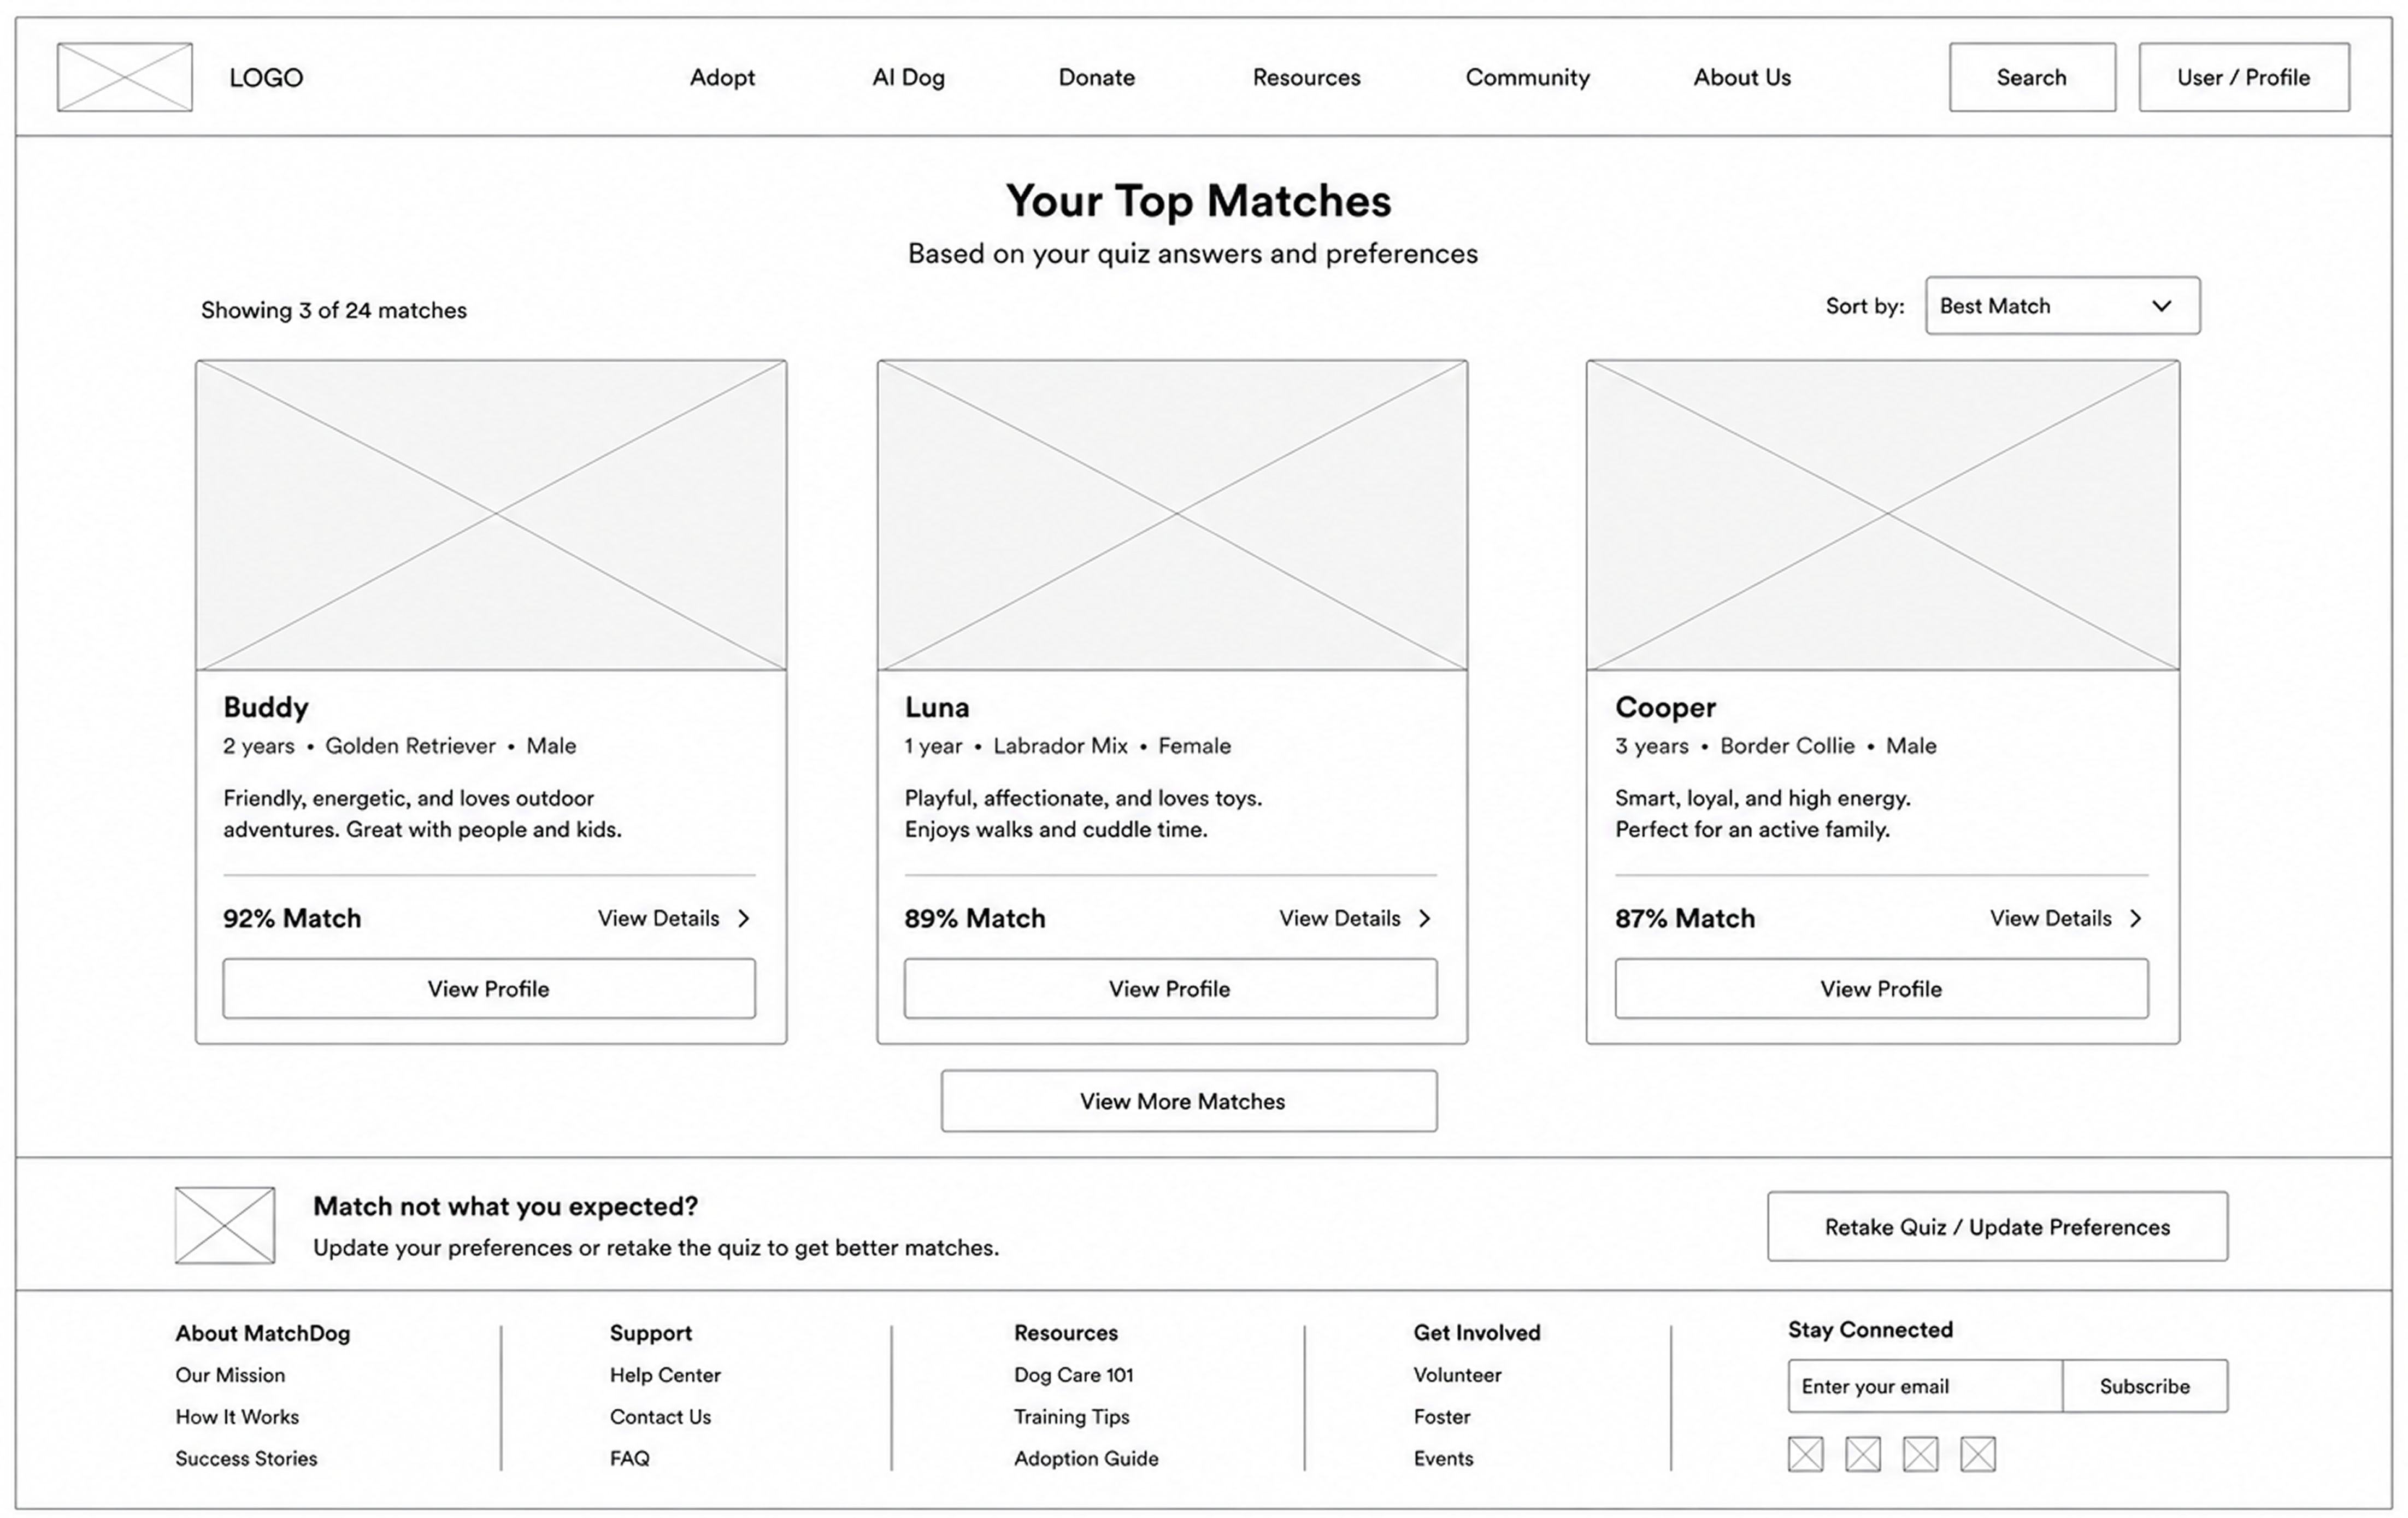Screen dimensions: 2408x1518
Task: Open Luna's photo placeholder
Action: [1172, 515]
